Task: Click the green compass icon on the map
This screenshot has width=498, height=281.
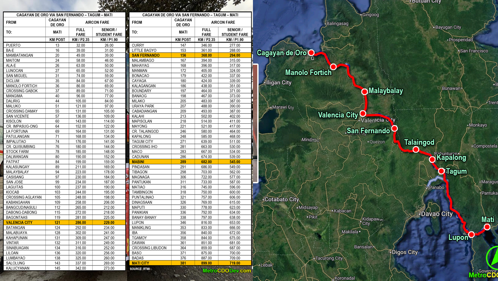Action: (x=492, y=258)
